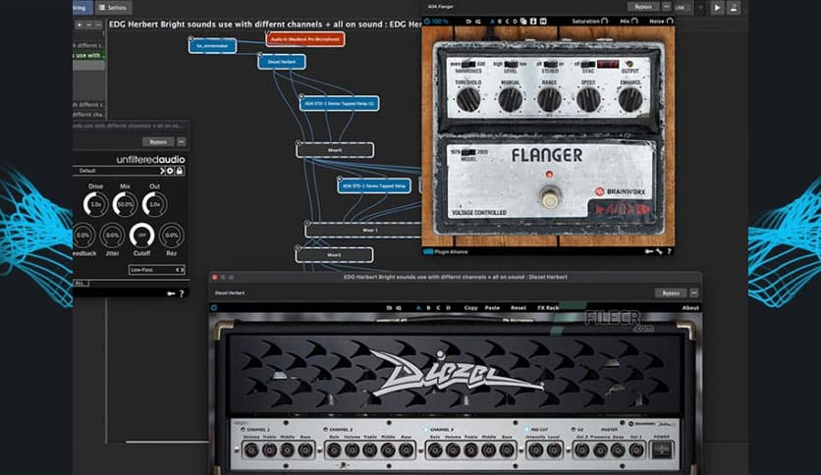Open the Unfiltered Audio options menu beside Bypass
The image size is (821, 475).
(x=181, y=141)
